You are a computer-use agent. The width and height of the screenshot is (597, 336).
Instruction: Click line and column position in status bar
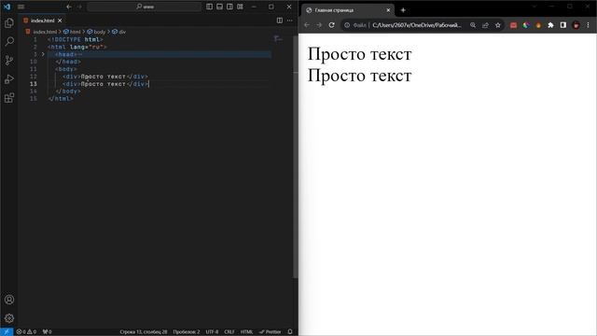point(144,332)
